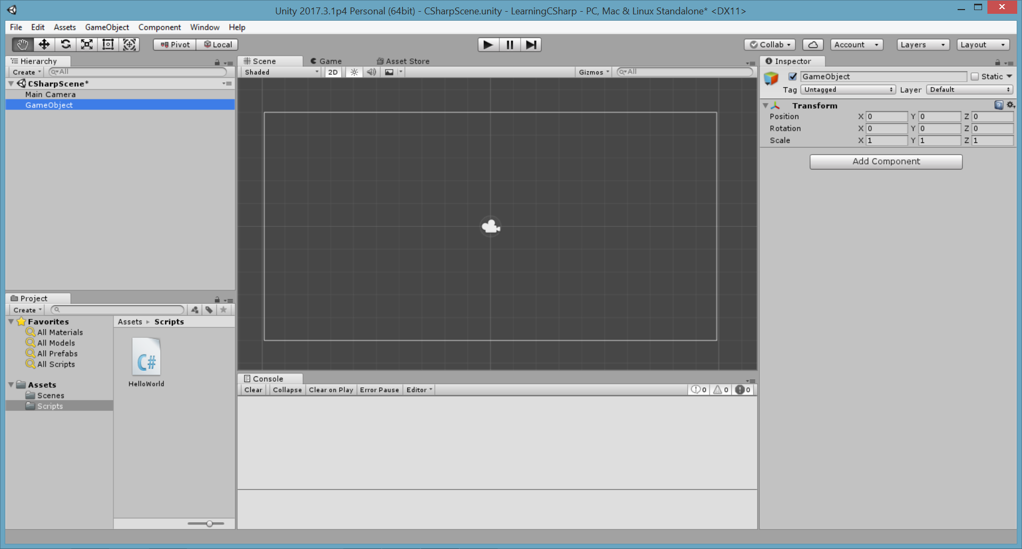
Task: Open Project Create dropdown
Action: pos(27,310)
